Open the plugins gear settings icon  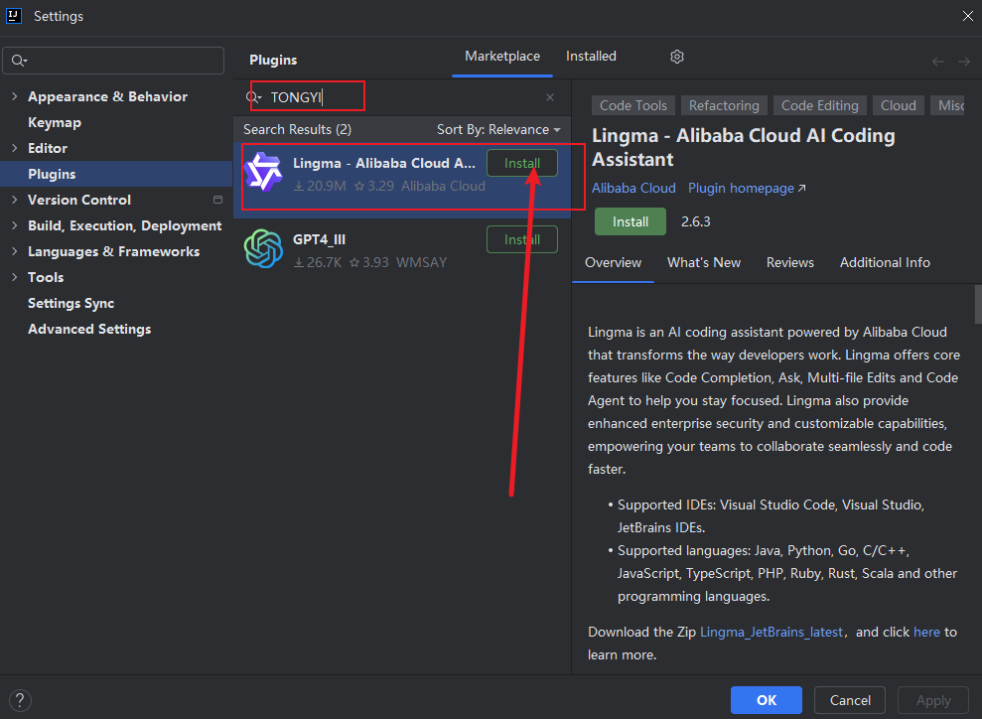[677, 57]
